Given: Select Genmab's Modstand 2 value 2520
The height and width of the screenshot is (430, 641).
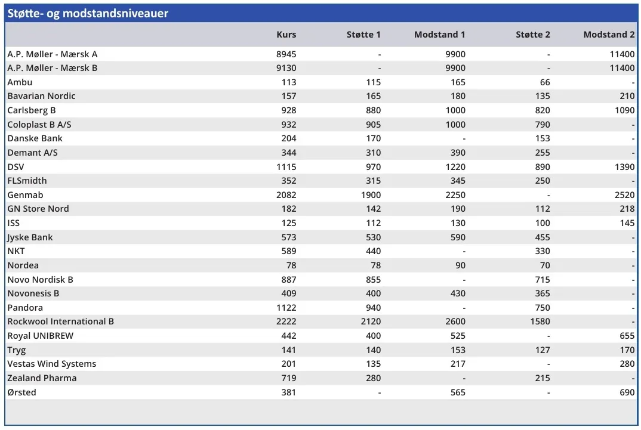Looking at the screenshot, I should 624,195.
